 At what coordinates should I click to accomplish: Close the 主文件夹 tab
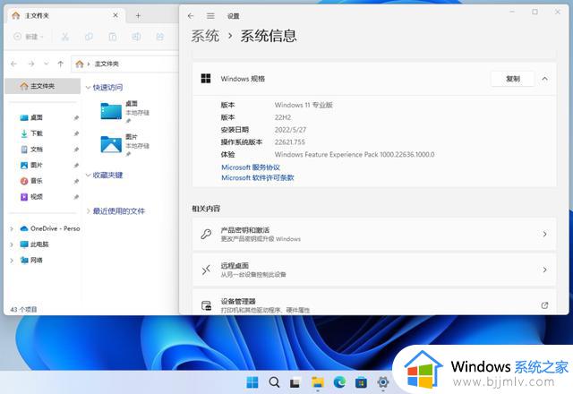[x=115, y=15]
